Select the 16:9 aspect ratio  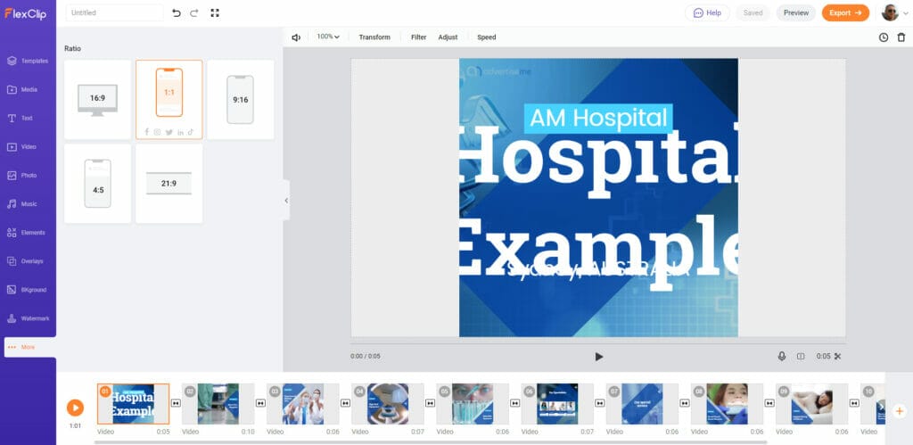click(98, 100)
